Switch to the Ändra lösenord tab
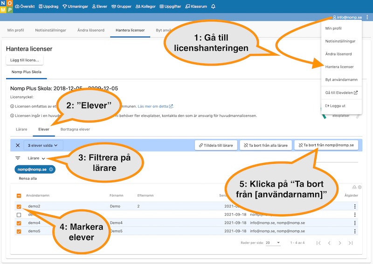 click(x=91, y=30)
